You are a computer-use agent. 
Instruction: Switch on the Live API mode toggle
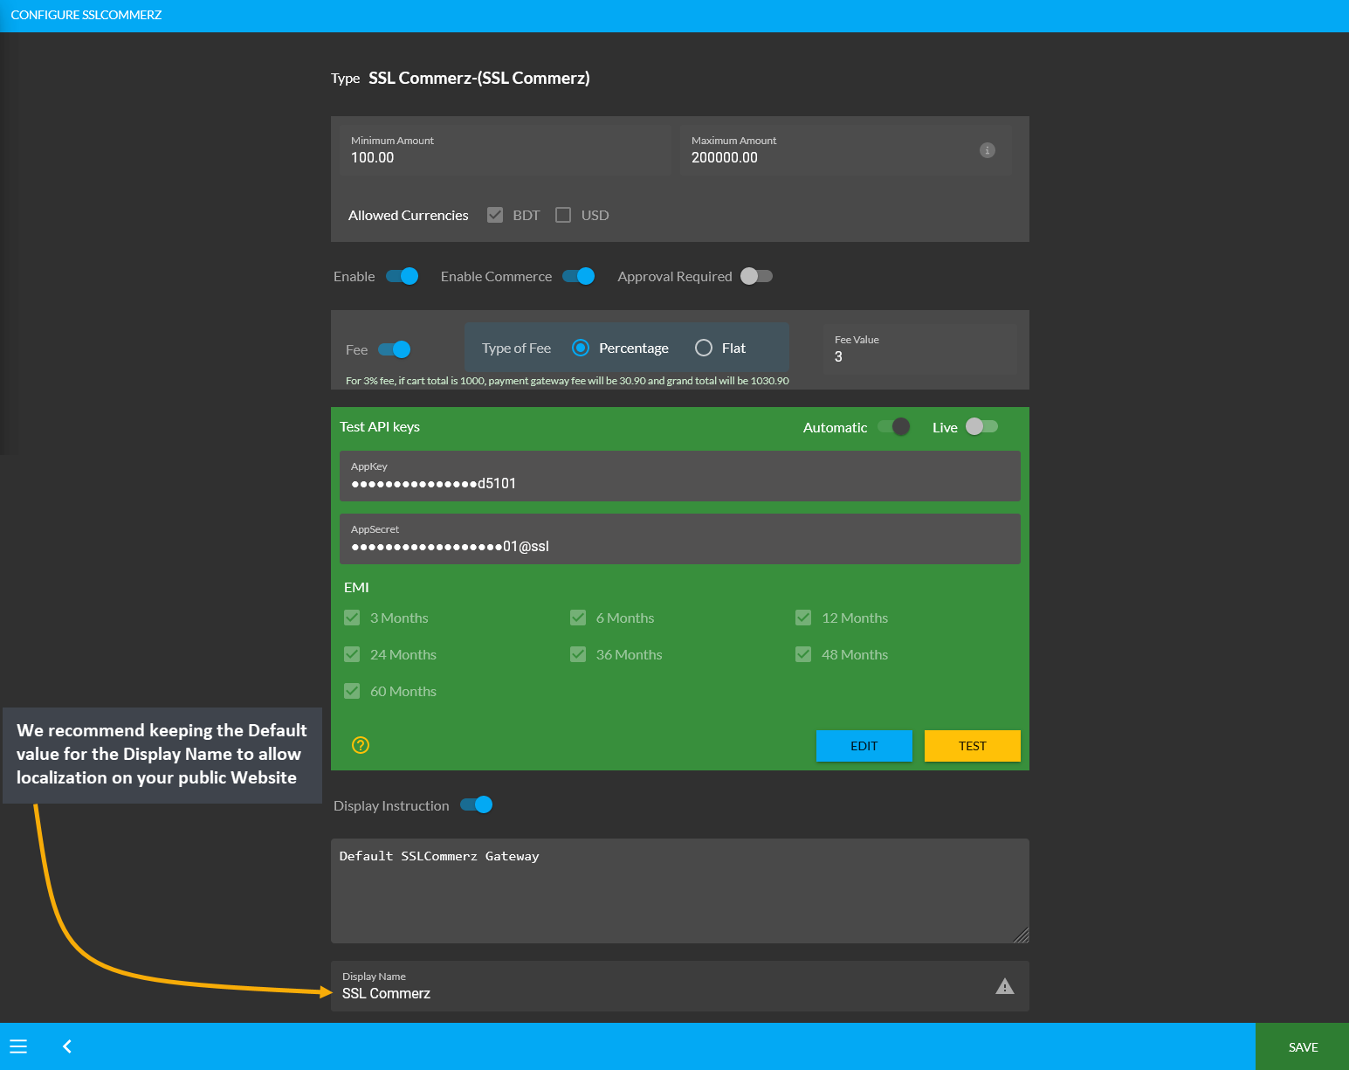pos(981,426)
